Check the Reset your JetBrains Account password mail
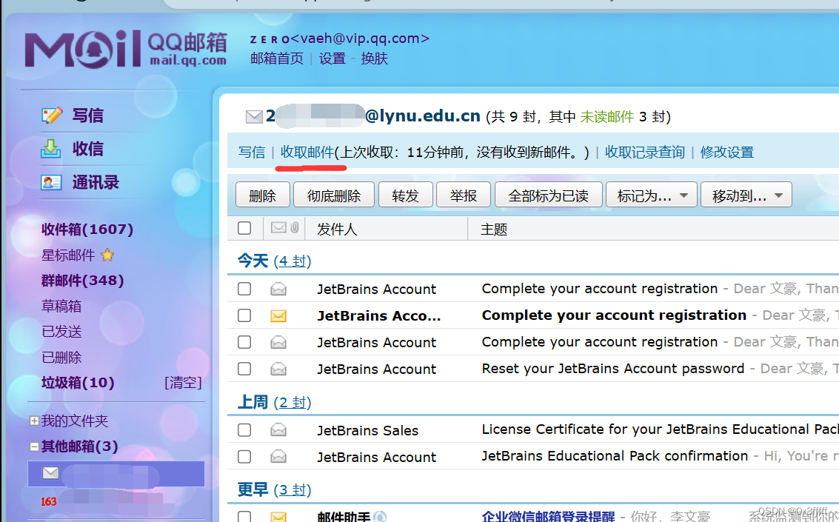 (x=244, y=369)
